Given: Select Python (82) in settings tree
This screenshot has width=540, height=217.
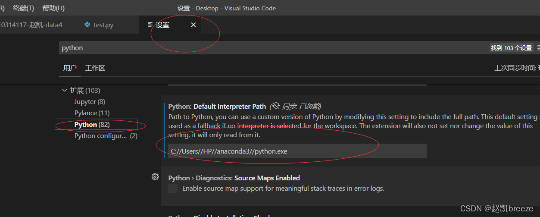Looking at the screenshot, I should [96, 124].
